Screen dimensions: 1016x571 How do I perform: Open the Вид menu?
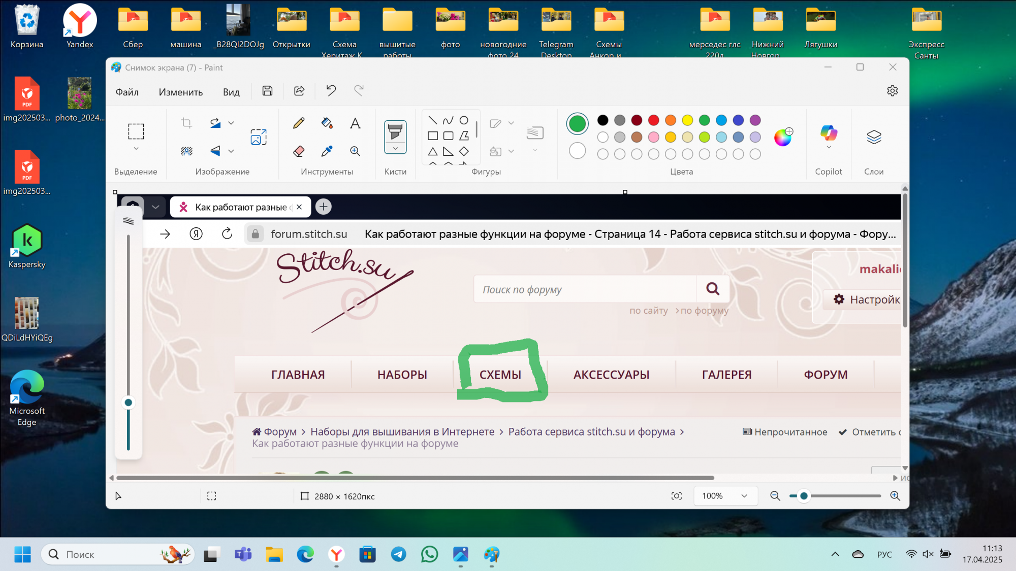pyautogui.click(x=231, y=92)
